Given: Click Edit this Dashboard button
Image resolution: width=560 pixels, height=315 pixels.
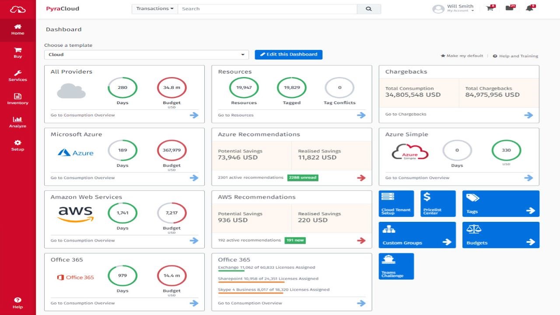Looking at the screenshot, I should tap(289, 54).
